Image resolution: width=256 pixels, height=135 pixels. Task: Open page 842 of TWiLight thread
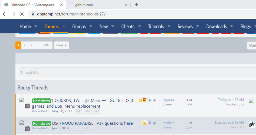click(87, 111)
